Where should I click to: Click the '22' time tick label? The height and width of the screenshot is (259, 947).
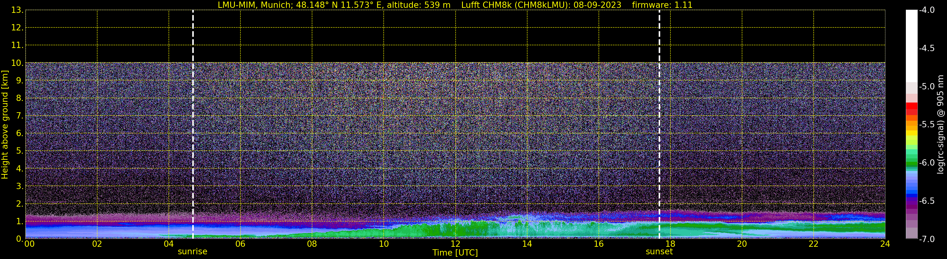[814, 244]
